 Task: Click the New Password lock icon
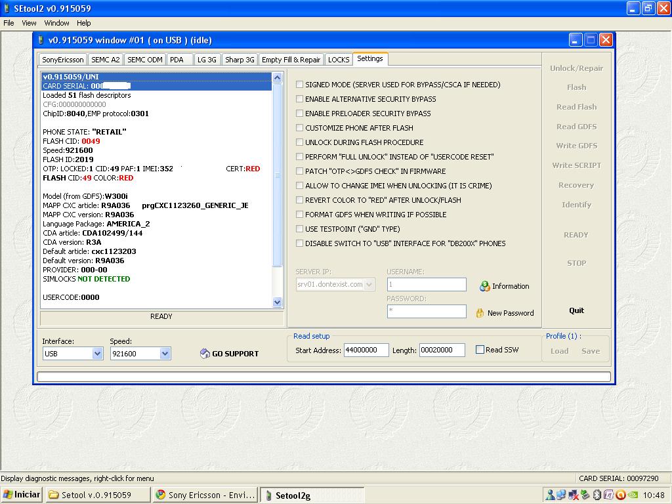pyautogui.click(x=480, y=313)
